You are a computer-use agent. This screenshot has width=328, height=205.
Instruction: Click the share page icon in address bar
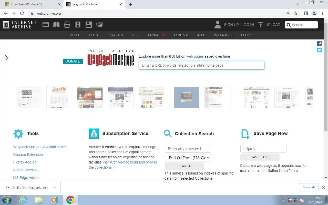(x=288, y=13)
